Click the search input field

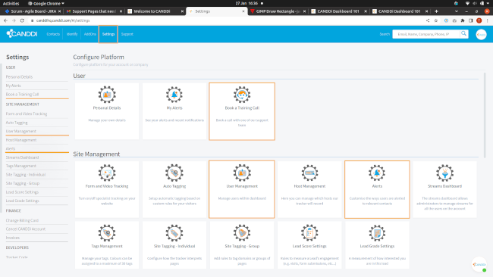(x=426, y=34)
